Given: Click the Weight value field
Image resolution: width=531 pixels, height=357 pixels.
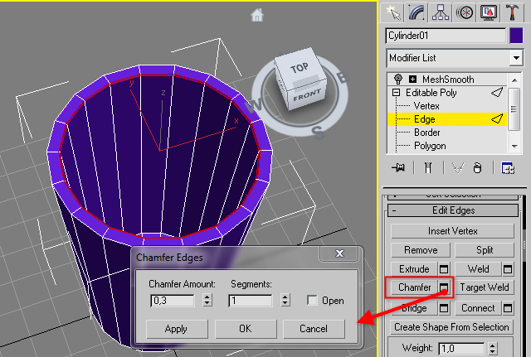Looking at the screenshot, I should pos(462,349).
